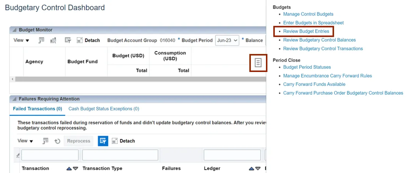Open View menu in Budget Monitor
This screenshot has width=407, height=173.
21,40
